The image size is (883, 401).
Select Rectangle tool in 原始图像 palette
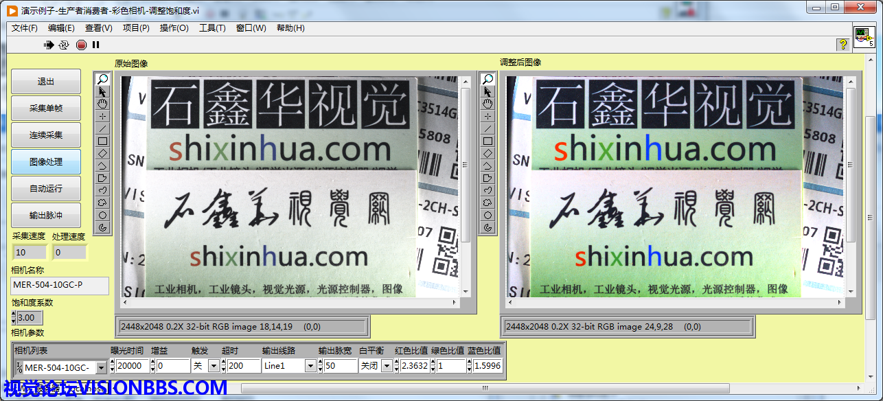tap(102, 141)
